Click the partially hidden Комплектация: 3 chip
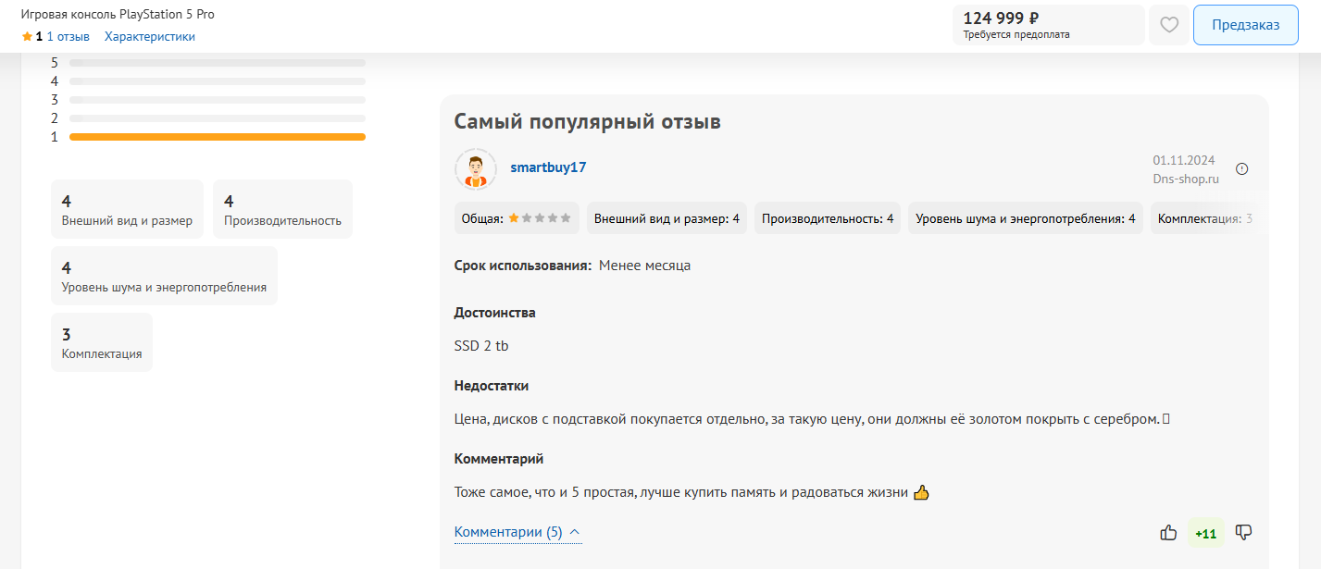 click(x=1204, y=218)
